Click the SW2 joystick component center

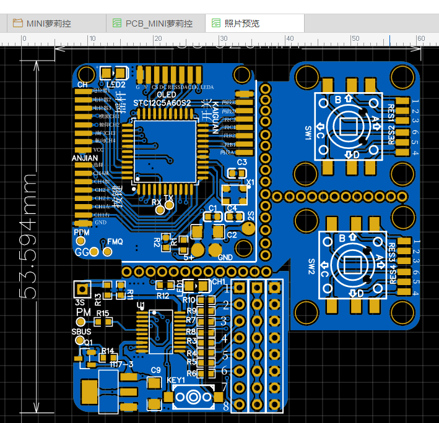click(351, 266)
